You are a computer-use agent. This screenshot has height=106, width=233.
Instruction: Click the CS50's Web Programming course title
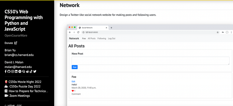pos(24,20)
